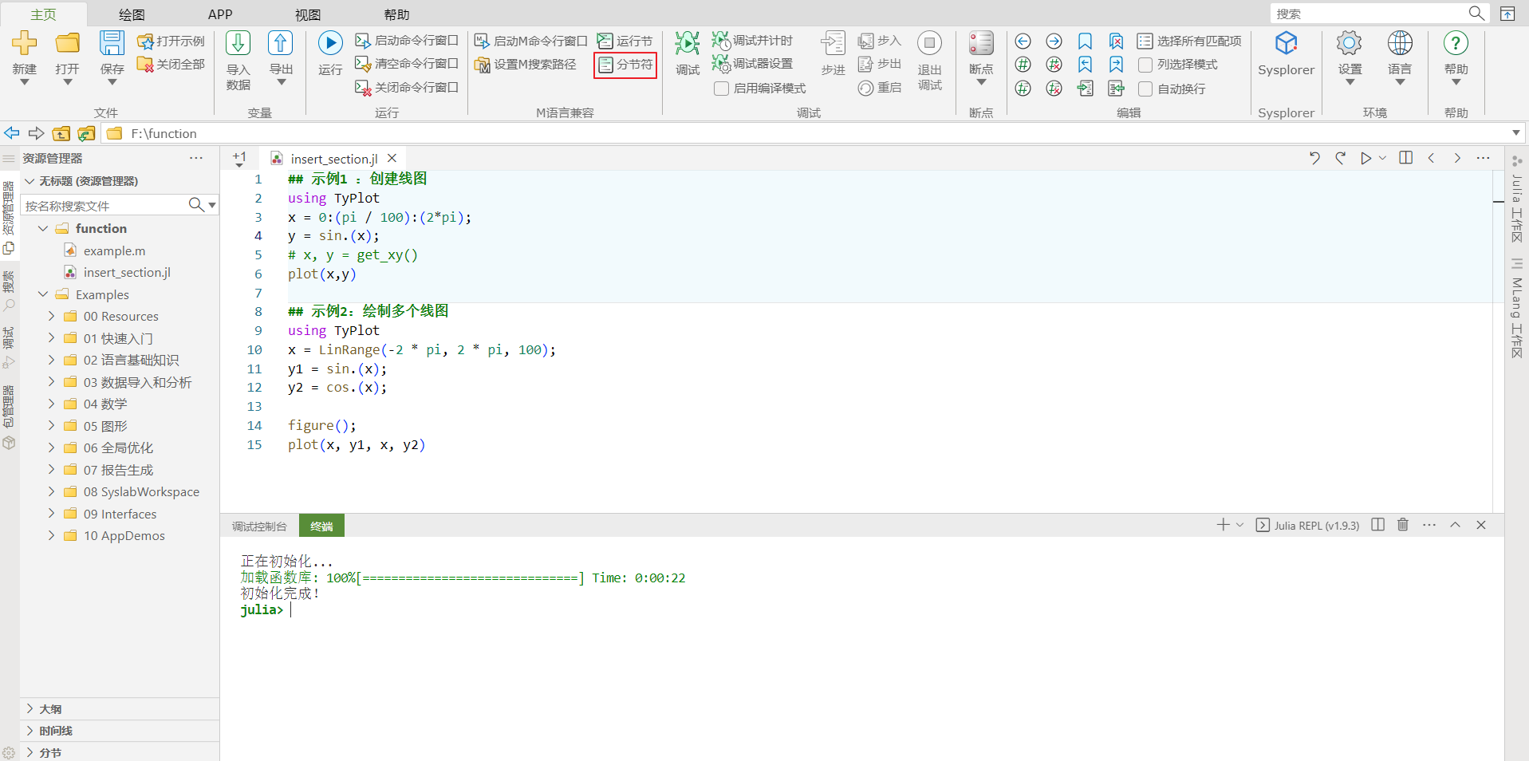
Task: Click the split editor icon above code
Action: (x=1406, y=158)
